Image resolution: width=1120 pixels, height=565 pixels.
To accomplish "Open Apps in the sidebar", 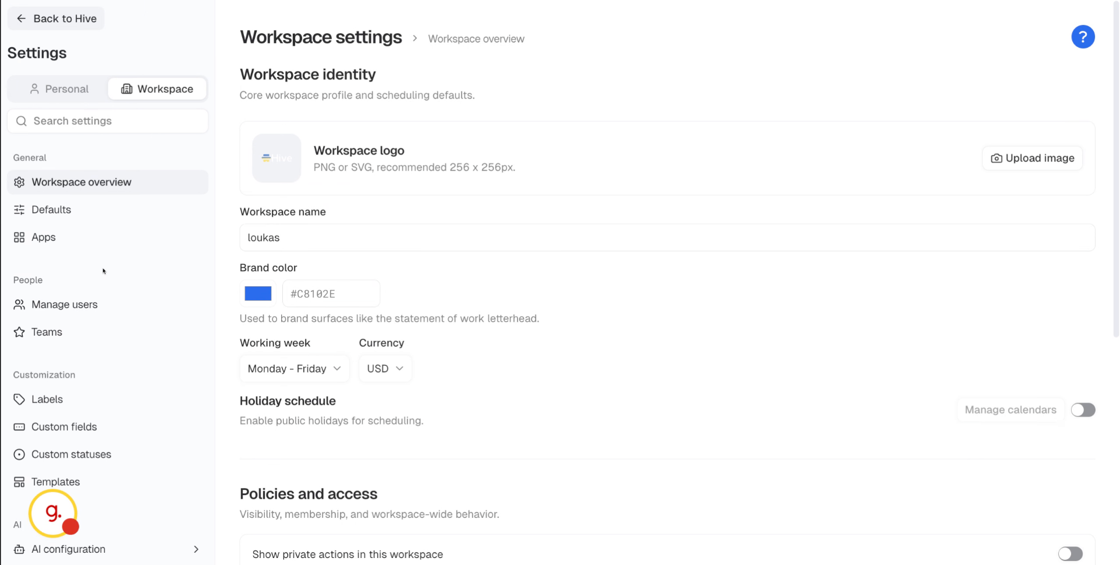I will point(108,237).
